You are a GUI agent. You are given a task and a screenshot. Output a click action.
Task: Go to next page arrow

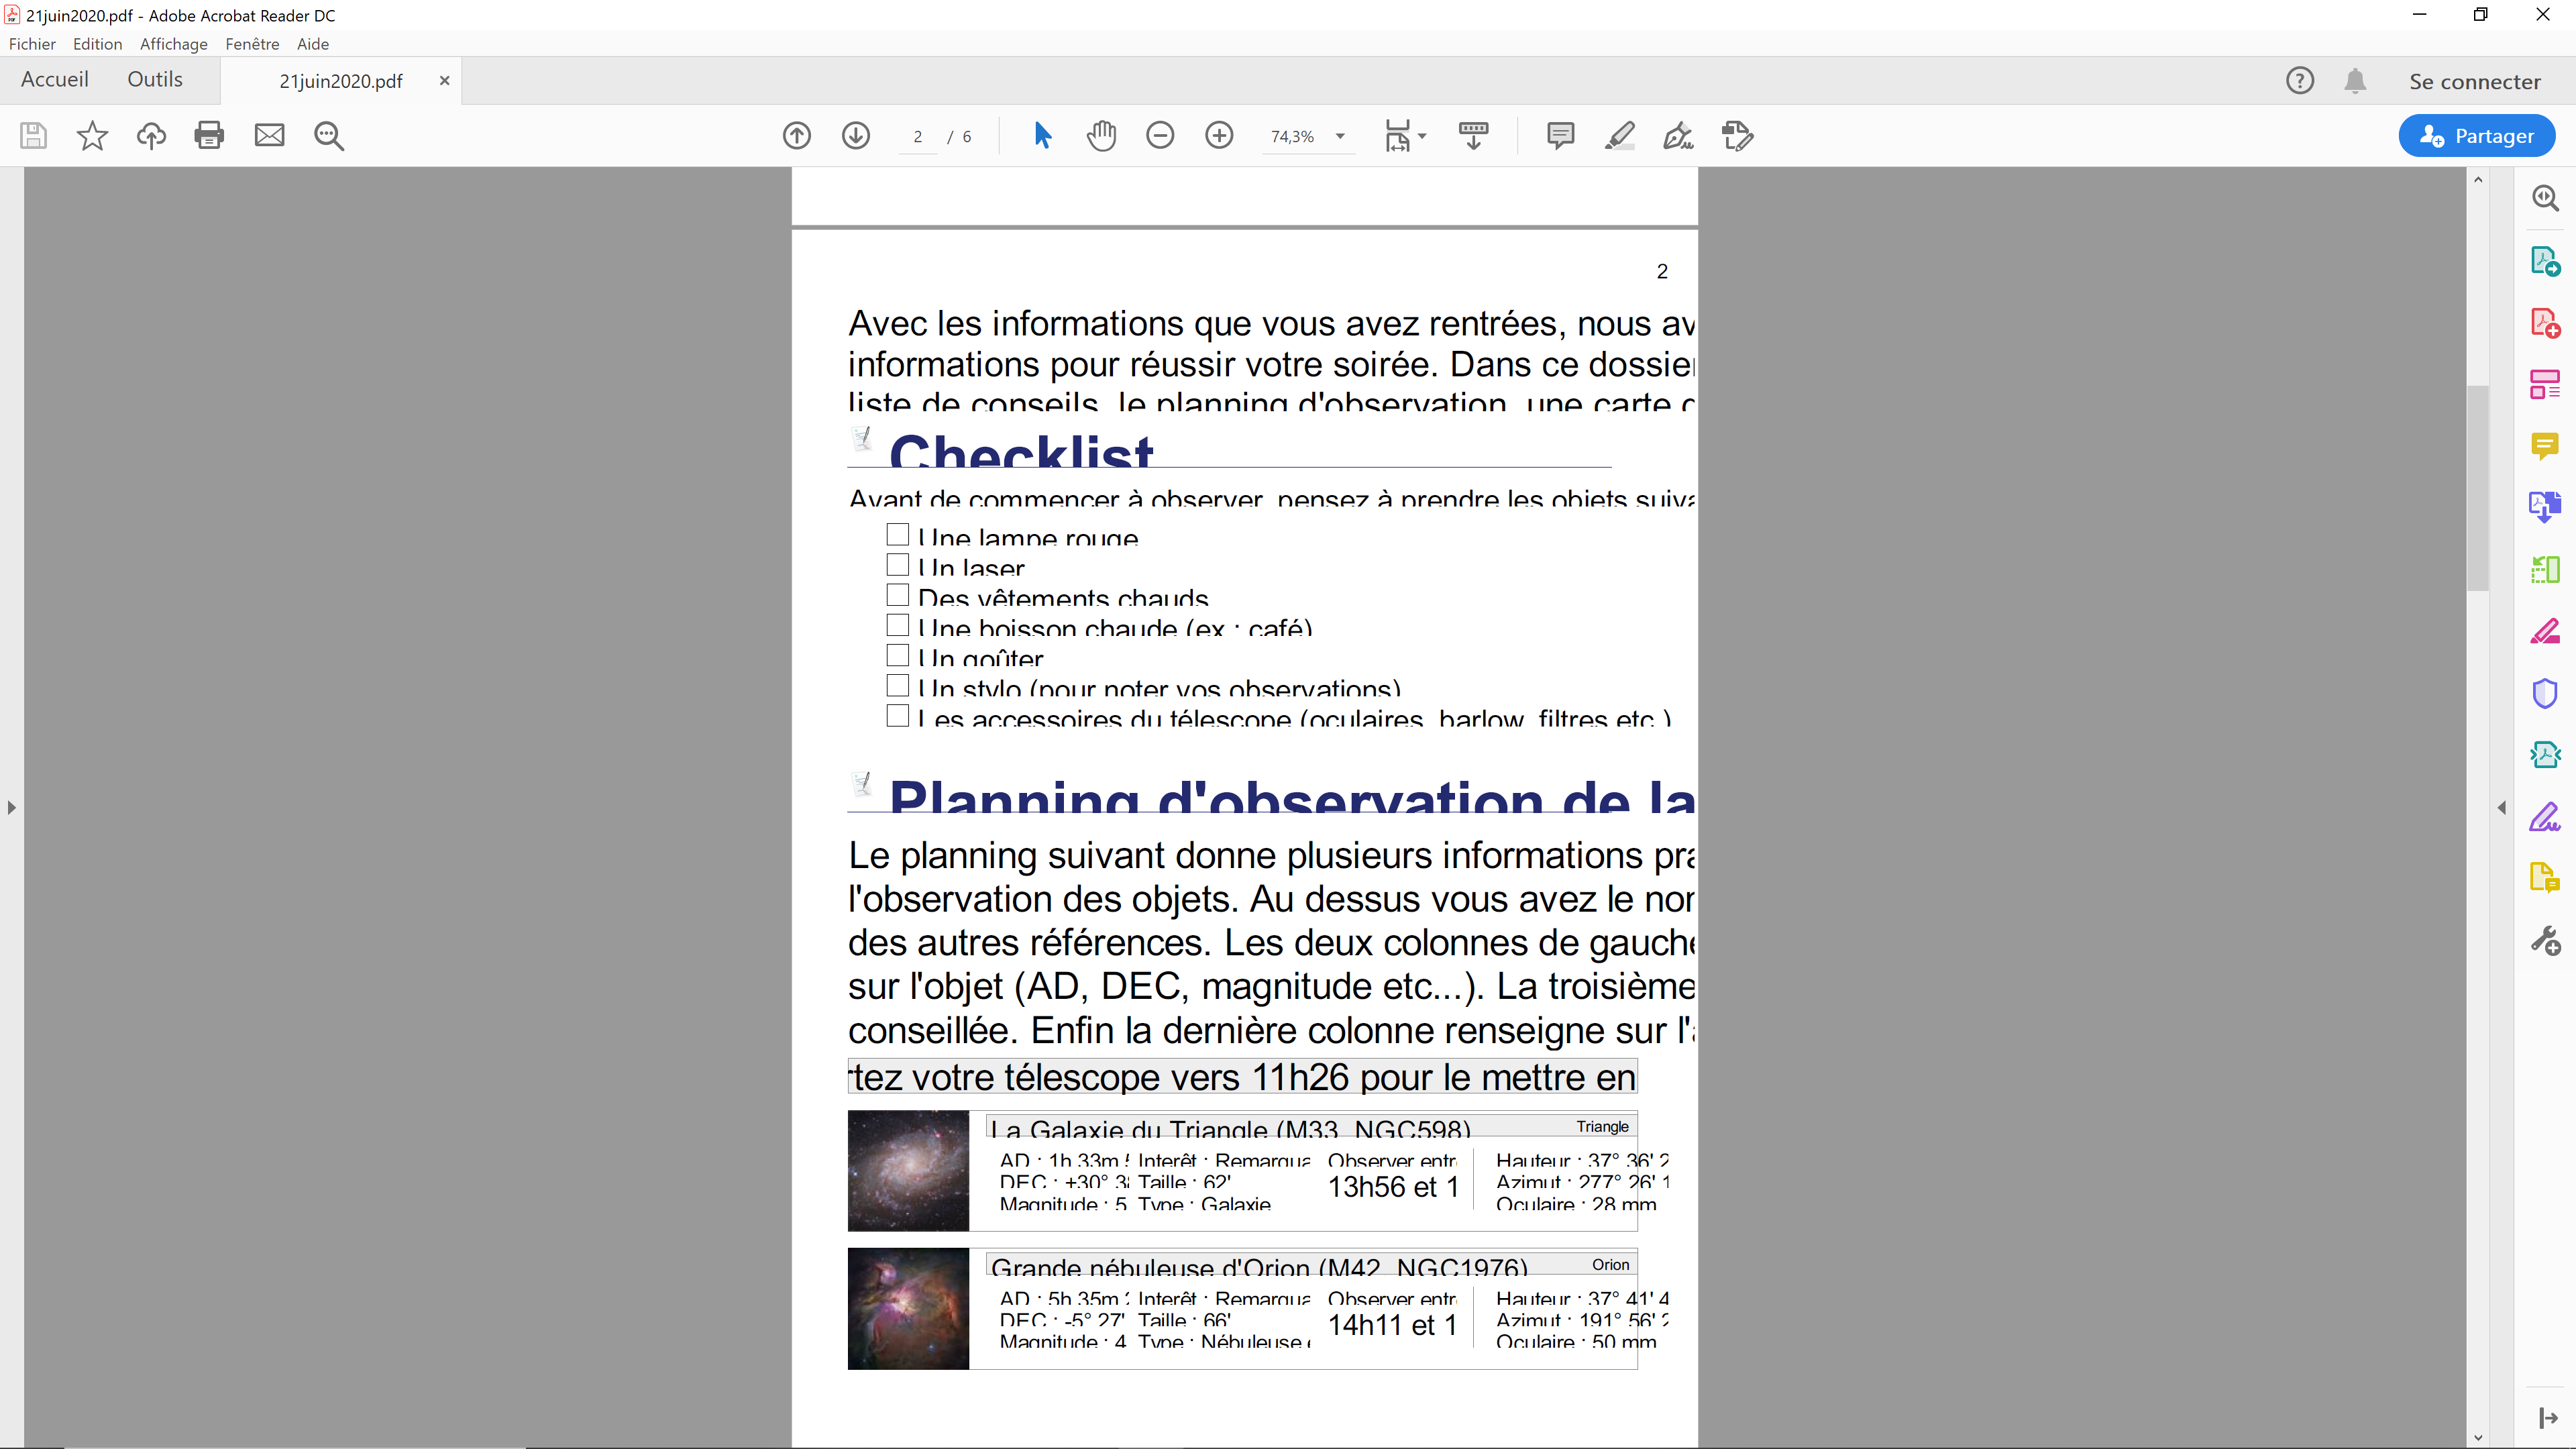coord(856,135)
